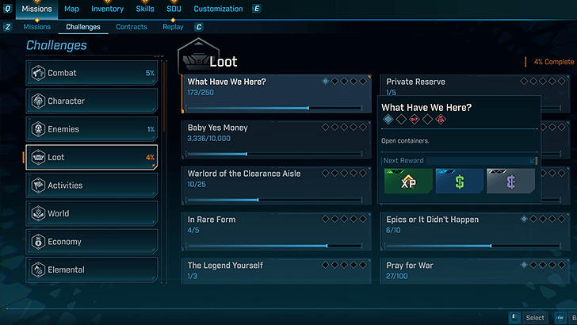Open the Contracts sub-tab
This screenshot has height=325, width=577.
pos(132,27)
